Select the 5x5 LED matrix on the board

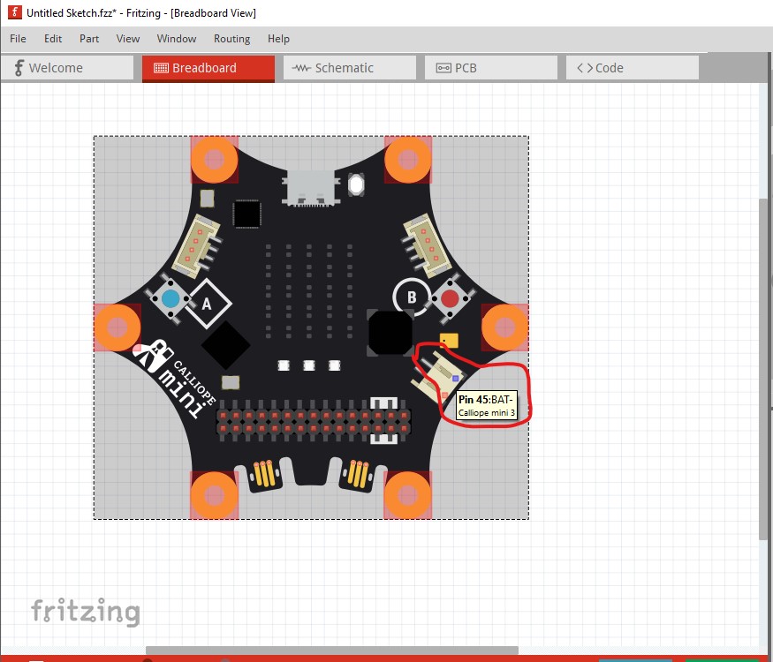tap(309, 290)
